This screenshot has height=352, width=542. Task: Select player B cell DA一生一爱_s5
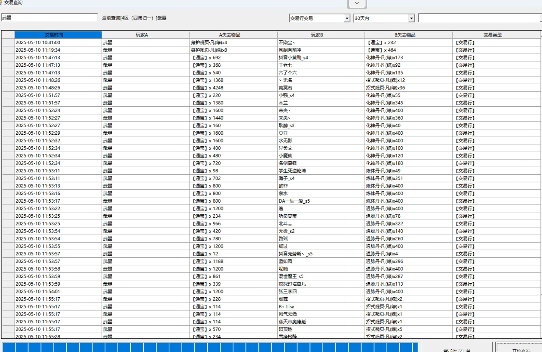click(321, 201)
